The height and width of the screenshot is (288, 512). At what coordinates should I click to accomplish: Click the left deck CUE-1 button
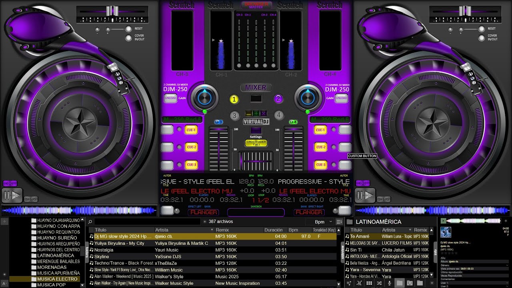point(191,130)
